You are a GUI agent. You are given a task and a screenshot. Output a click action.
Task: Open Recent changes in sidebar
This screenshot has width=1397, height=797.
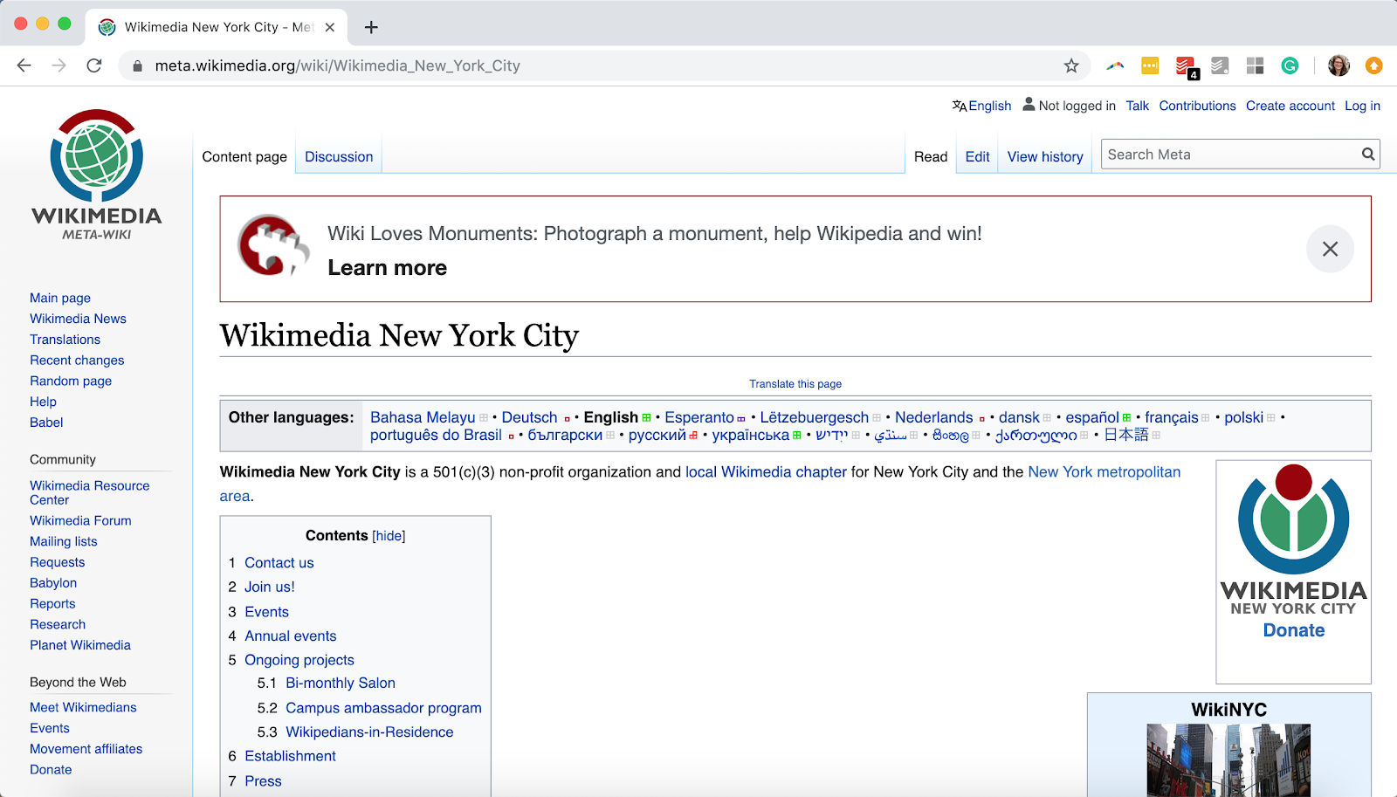pos(77,361)
